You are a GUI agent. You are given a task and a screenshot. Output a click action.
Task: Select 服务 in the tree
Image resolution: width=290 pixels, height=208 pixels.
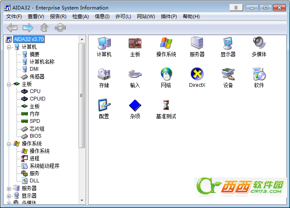(35, 173)
